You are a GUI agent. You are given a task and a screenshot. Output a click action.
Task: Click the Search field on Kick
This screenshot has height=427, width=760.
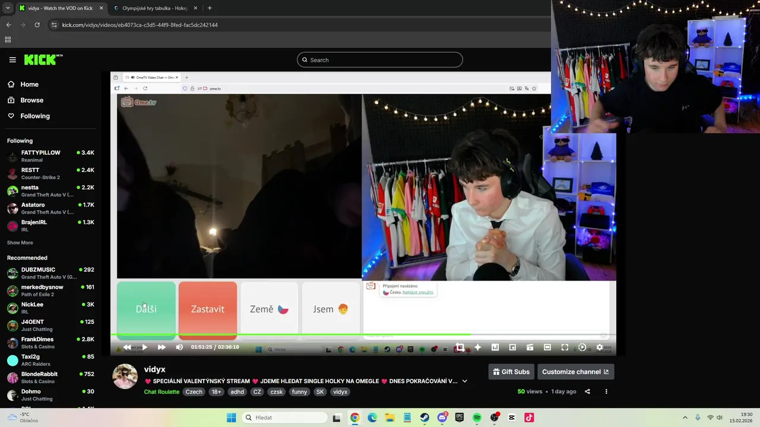380,60
